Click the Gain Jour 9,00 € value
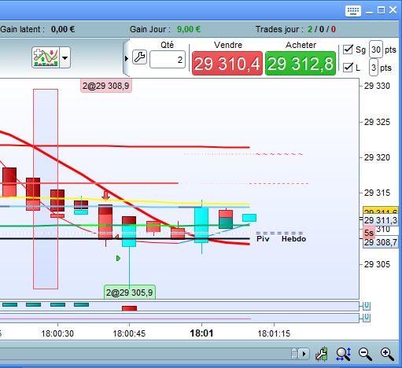402x368 pixels. coord(189,29)
